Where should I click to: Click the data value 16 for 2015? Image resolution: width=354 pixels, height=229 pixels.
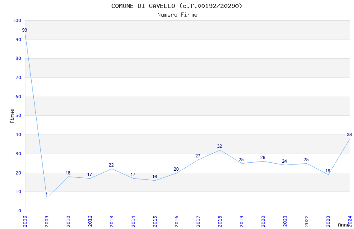pyautogui.click(x=155, y=177)
